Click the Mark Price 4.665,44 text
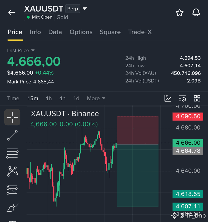This screenshot has width=208, height=222. (30, 82)
